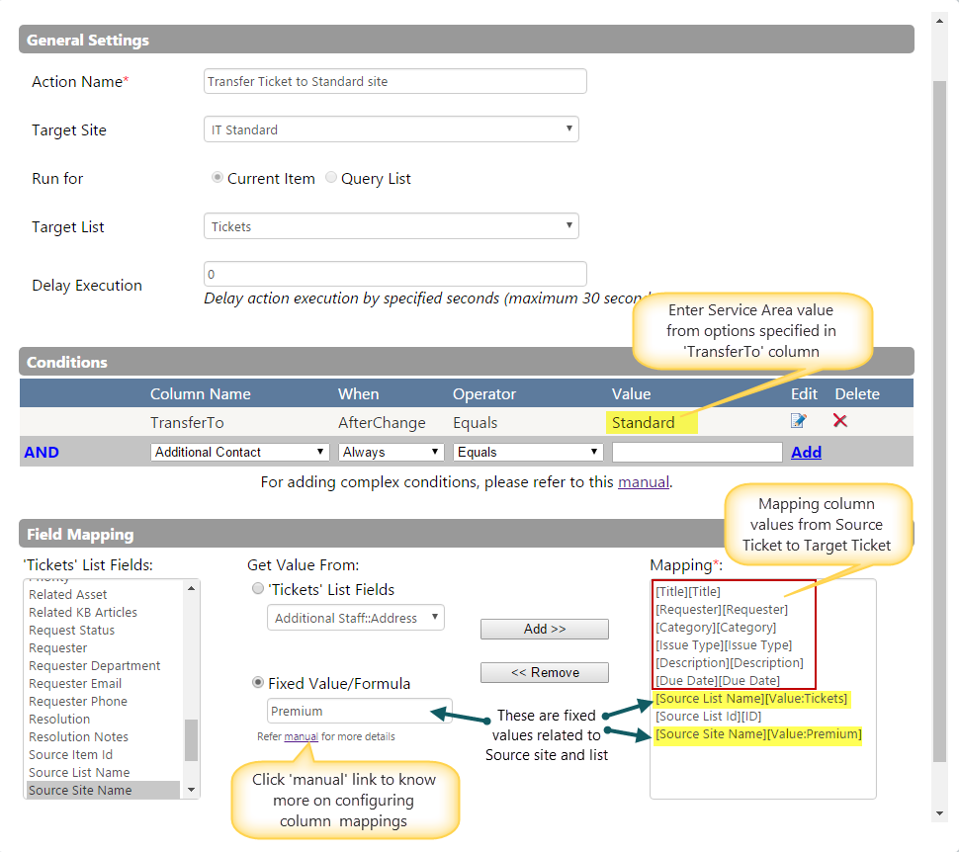Select Requester in the fields list

tap(58, 647)
